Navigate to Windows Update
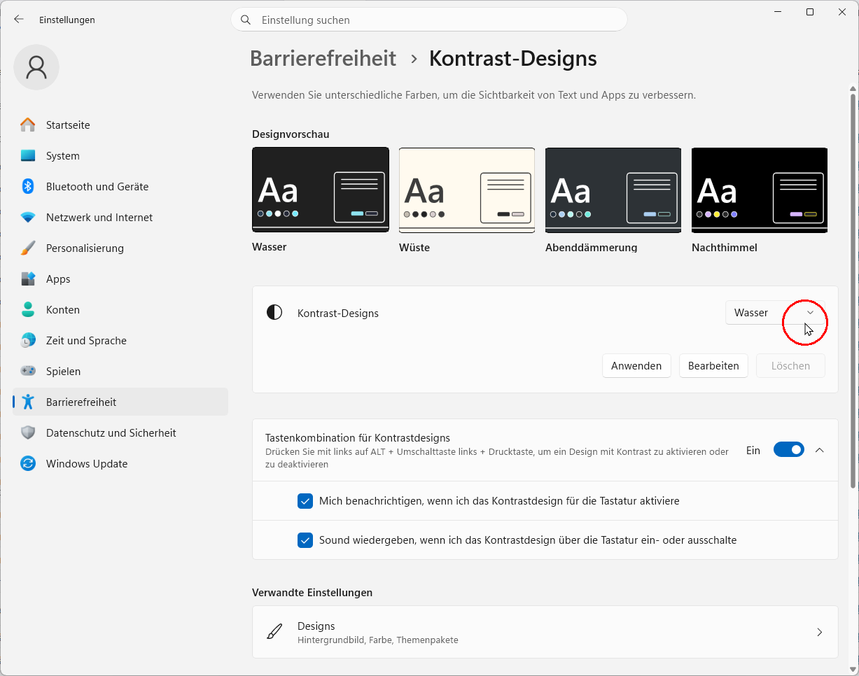This screenshot has height=676, width=859. [x=120, y=464]
